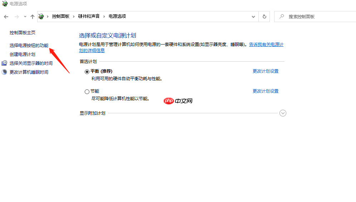The width and height of the screenshot is (356, 202).
Task: Go up one level with the Up arrow
Action: pos(33,16)
